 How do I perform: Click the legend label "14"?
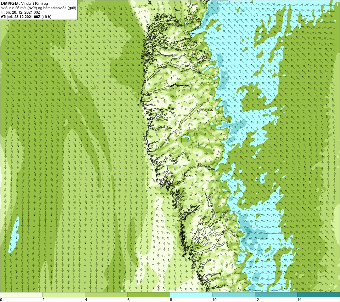(299, 300)
